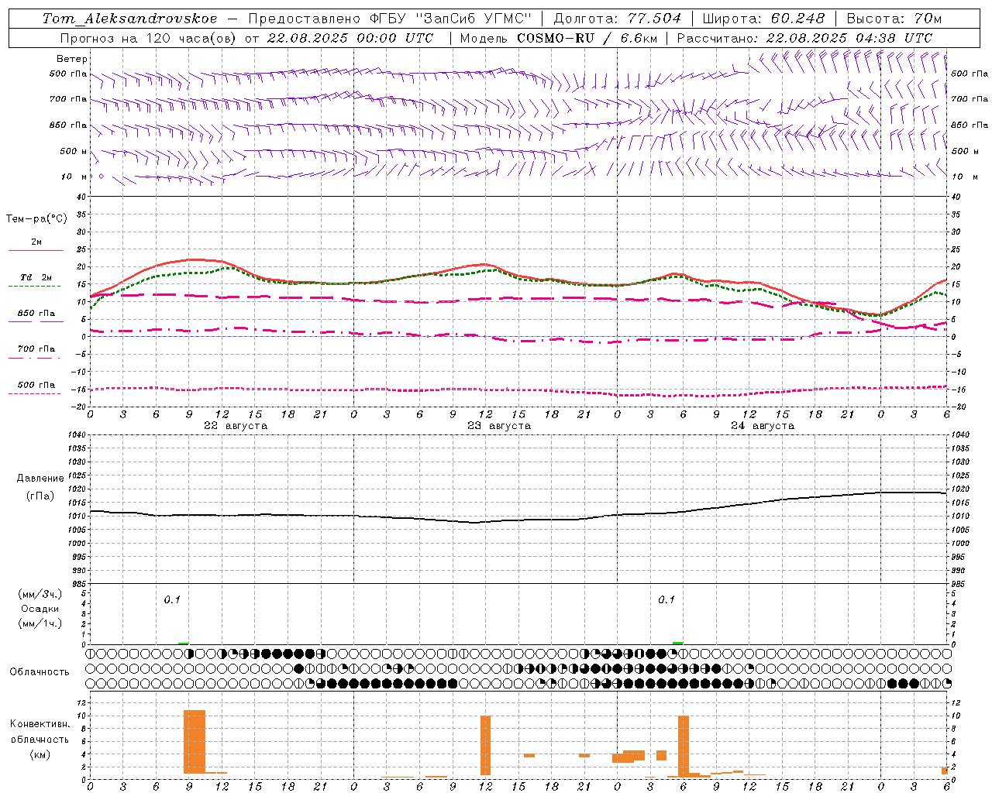Click the 2м temperature legend entry
Screen dimensions: 992x793
click(36, 242)
